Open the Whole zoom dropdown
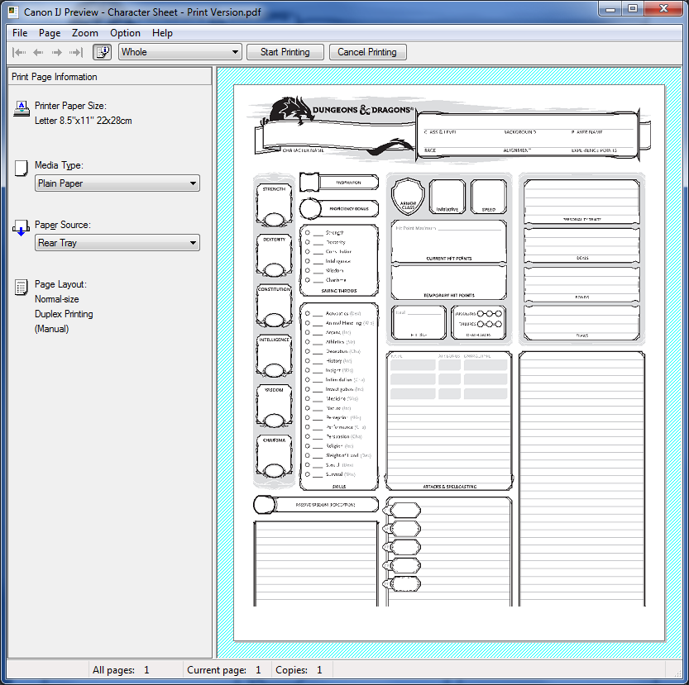The image size is (689, 685). pos(179,52)
